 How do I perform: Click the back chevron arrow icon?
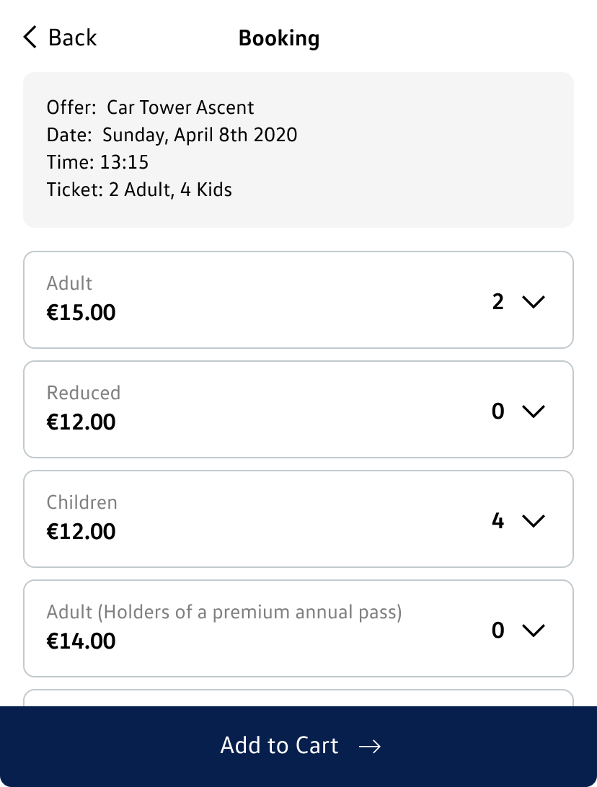[x=30, y=37]
